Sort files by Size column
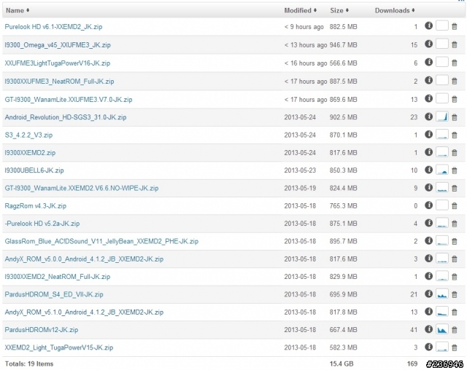The width and height of the screenshot is (467, 370). click(339, 10)
